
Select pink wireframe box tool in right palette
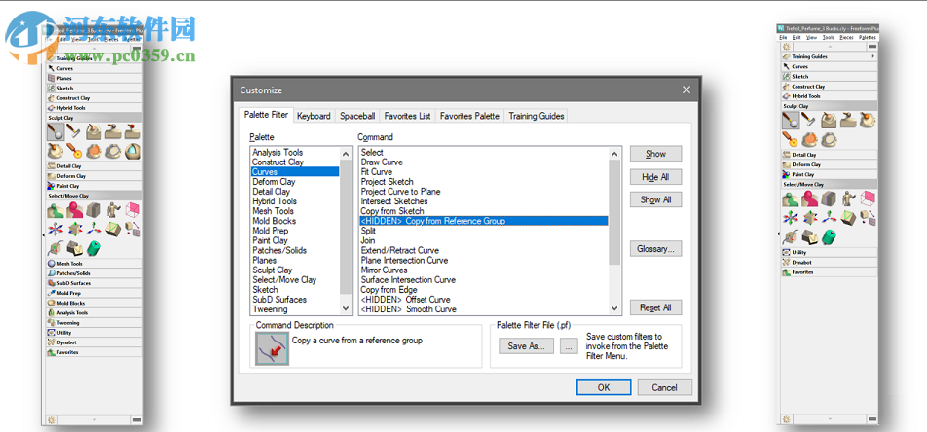868,198
